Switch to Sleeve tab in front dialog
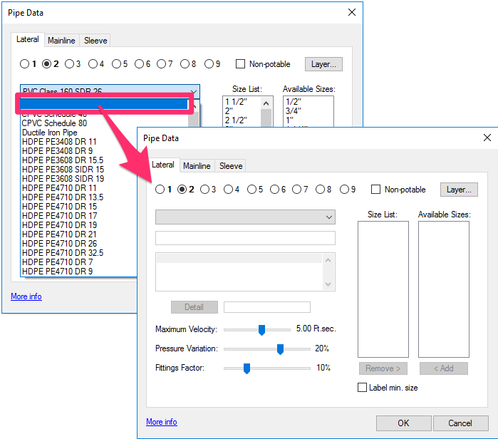Image resolution: width=498 pixels, height=439 pixels. (231, 166)
